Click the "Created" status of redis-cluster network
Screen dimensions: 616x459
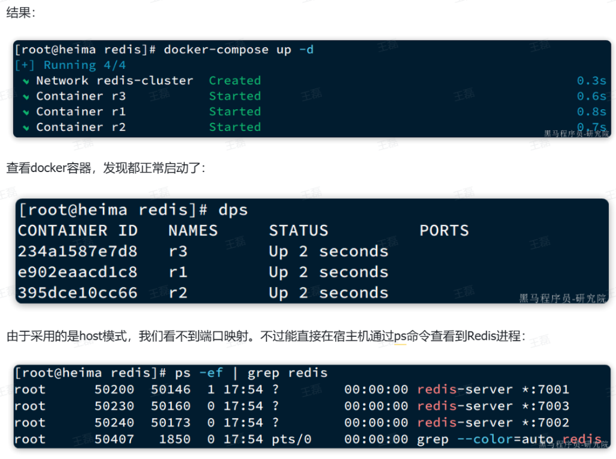[x=235, y=81]
